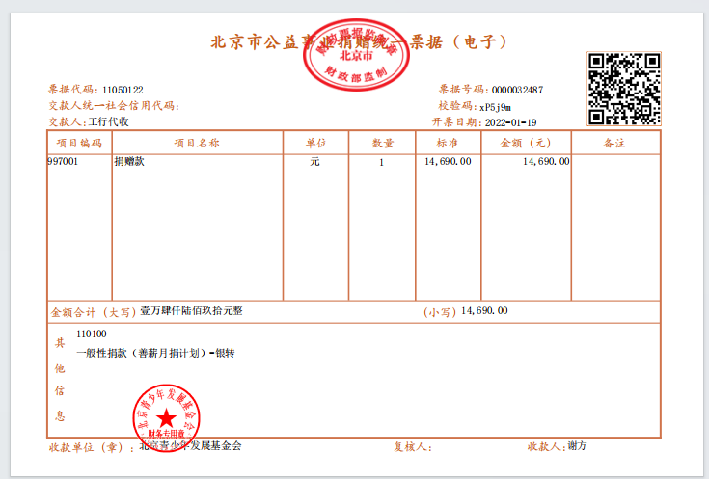Select the 校验码 value xP5j9m
709x479 pixels.
tap(495, 106)
